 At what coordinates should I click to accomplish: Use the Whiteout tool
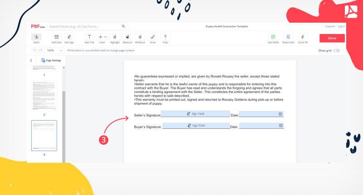[140, 38]
